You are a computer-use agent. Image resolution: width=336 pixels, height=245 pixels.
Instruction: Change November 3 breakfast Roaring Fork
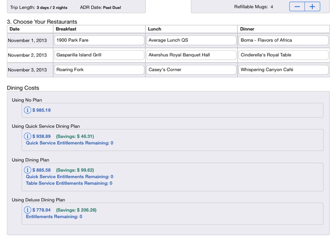[99, 70]
